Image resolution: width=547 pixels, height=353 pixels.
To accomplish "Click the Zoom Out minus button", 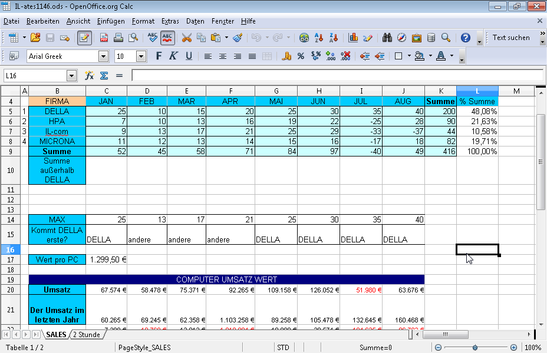I will point(438,348).
